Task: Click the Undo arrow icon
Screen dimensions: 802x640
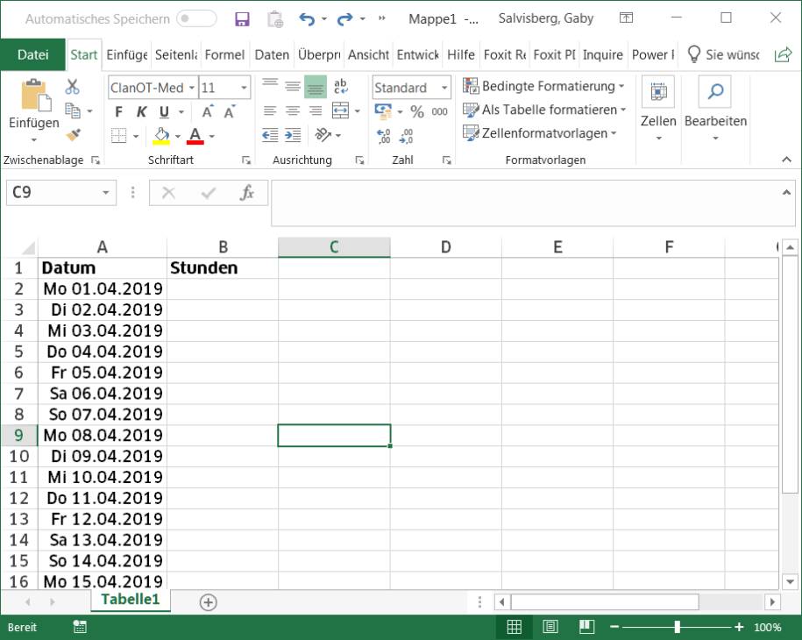Action: coord(306,18)
